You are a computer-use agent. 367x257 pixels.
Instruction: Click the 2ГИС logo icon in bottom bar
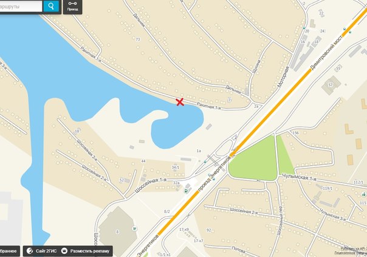coord(30,251)
